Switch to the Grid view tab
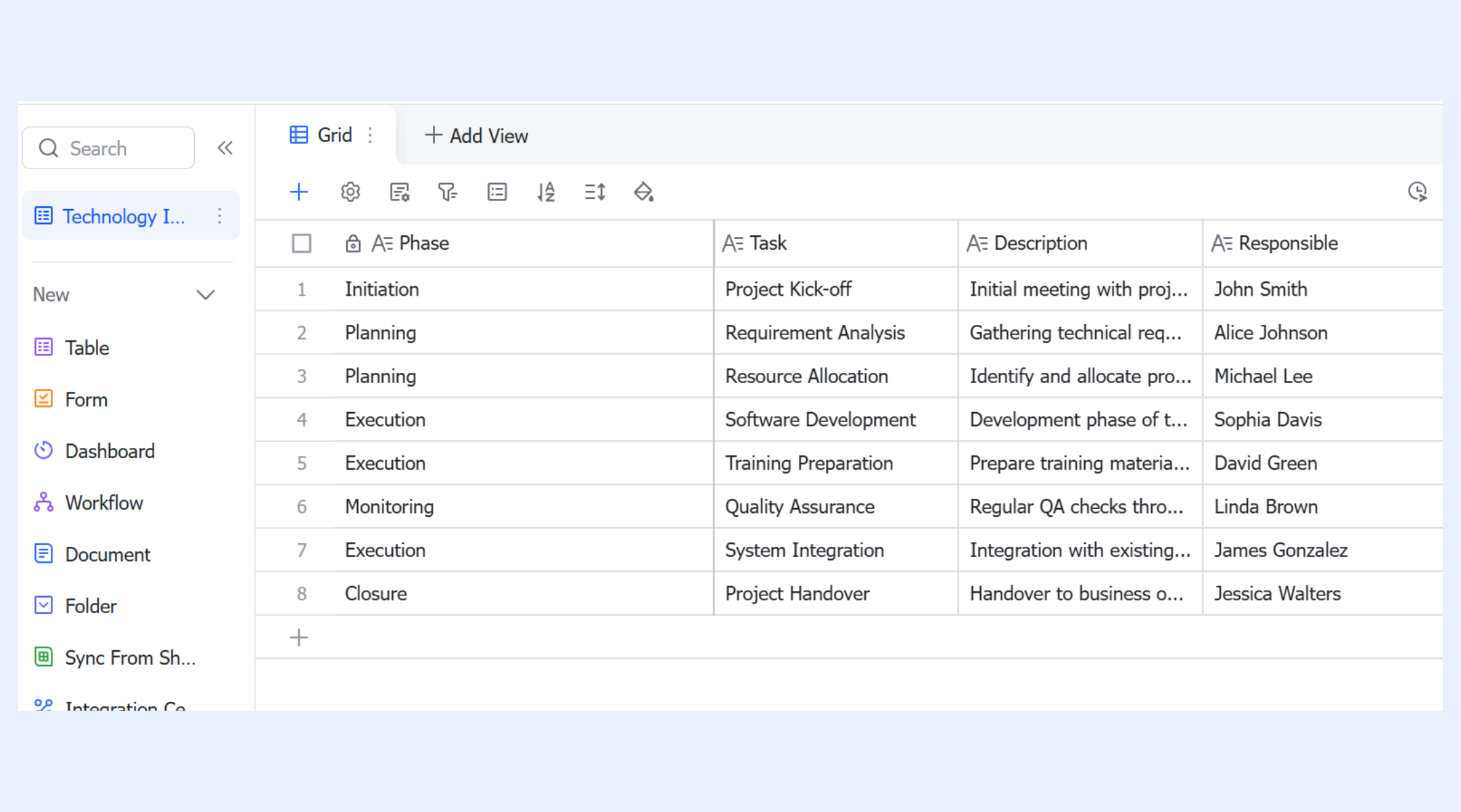Screen dimensions: 1461x812 [321, 135]
